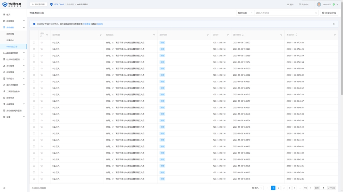Expand the 应用项目 sidebar chevron
Image resolution: width=343 pixels, height=192 pixels.
(x=24, y=21)
